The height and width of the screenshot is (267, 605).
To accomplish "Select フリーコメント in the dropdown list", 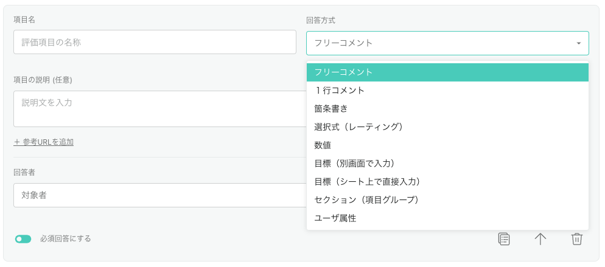I will point(447,72).
